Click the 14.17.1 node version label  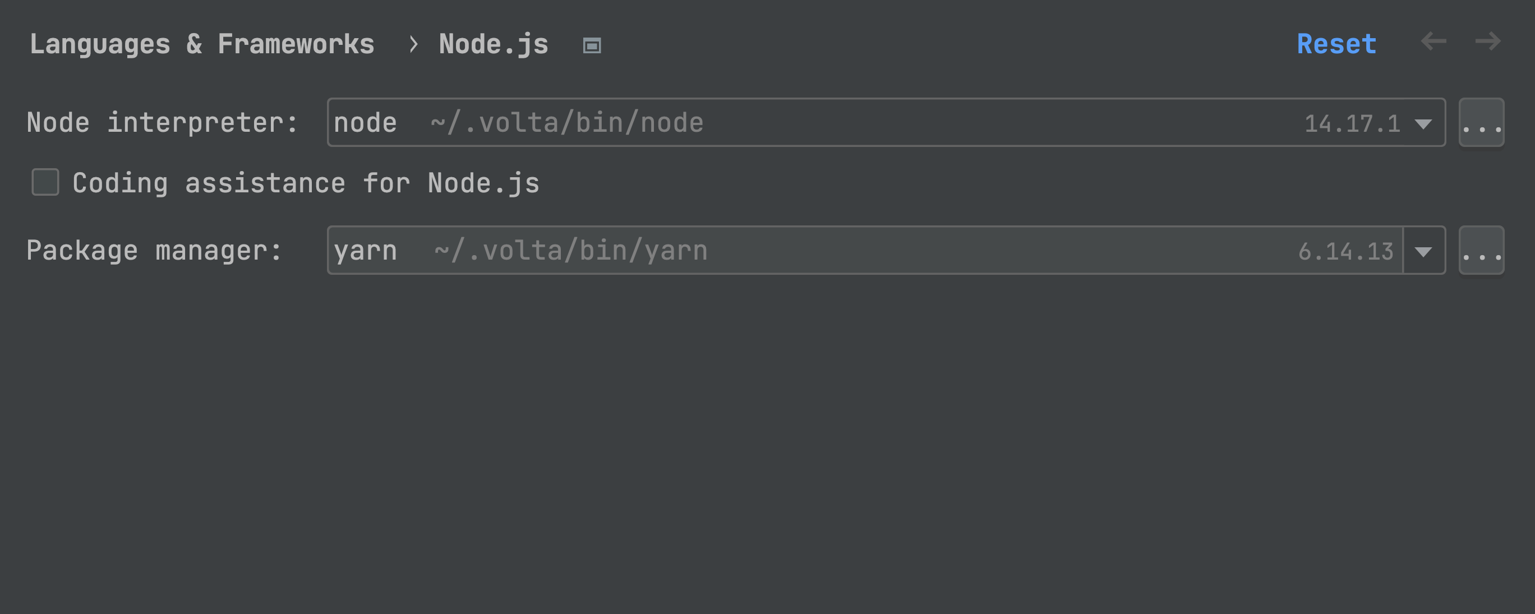tap(1352, 124)
